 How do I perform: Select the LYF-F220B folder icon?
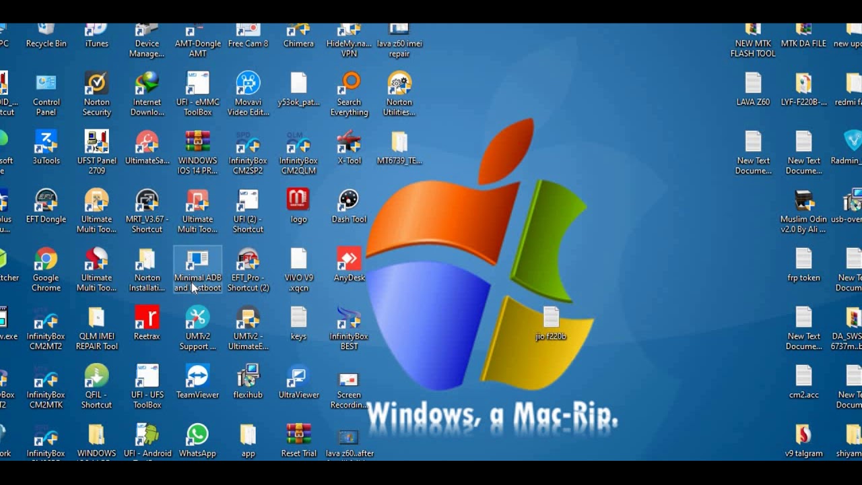[803, 90]
